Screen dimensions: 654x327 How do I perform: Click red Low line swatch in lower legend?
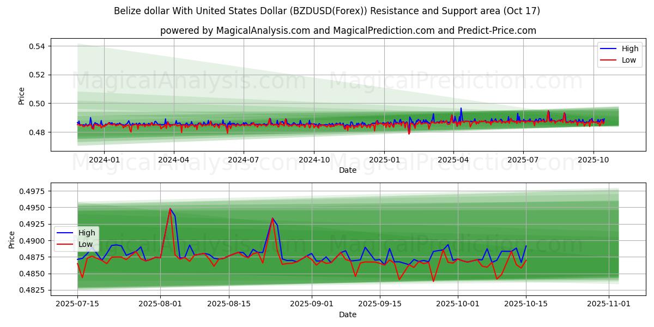click(x=66, y=244)
